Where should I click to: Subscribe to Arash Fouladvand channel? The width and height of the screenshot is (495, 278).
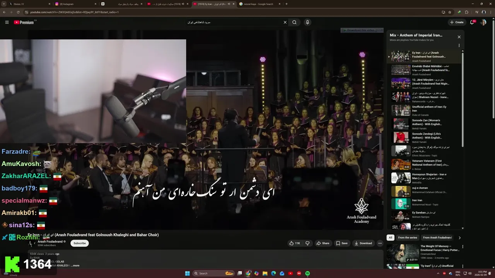point(80,243)
